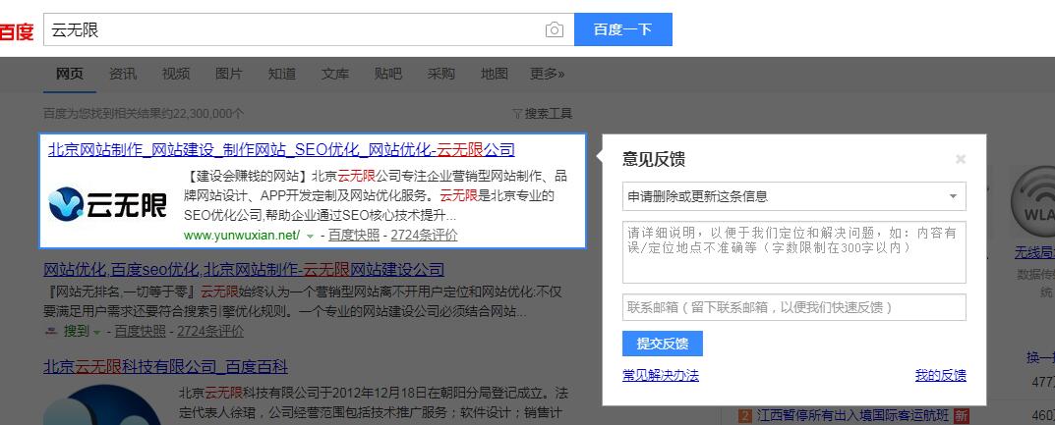This screenshot has width=1055, height=425.
Task: Click the green arrow beside www.yunwuxian.net
Action: coord(311,236)
